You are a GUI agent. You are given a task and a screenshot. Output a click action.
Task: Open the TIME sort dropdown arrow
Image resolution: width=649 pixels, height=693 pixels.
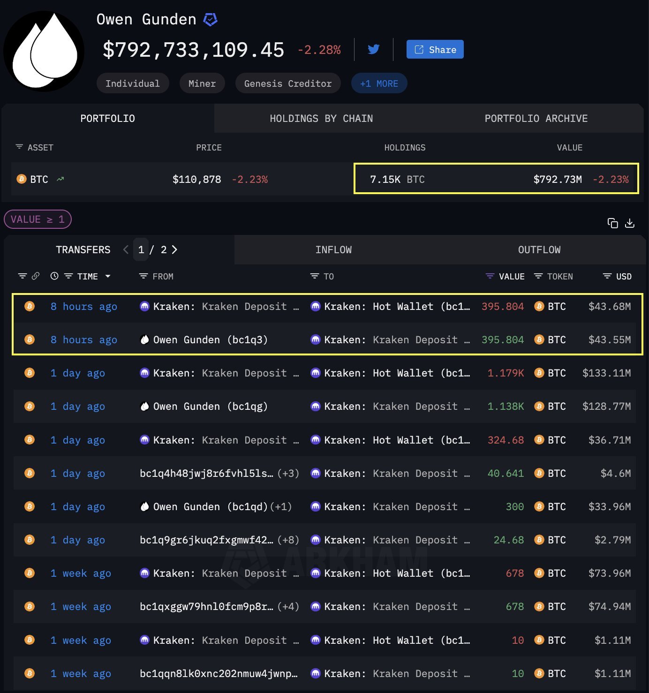(x=107, y=276)
